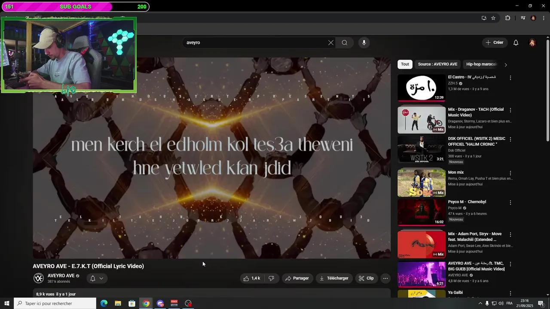
Task: Show more filter chips with arrow
Action: tap(506, 65)
